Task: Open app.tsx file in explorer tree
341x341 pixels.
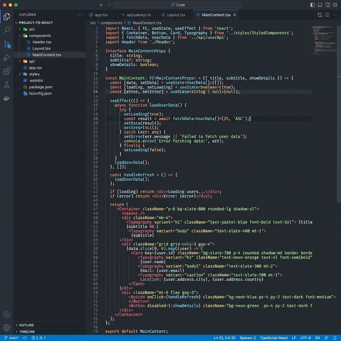Action: [35, 68]
